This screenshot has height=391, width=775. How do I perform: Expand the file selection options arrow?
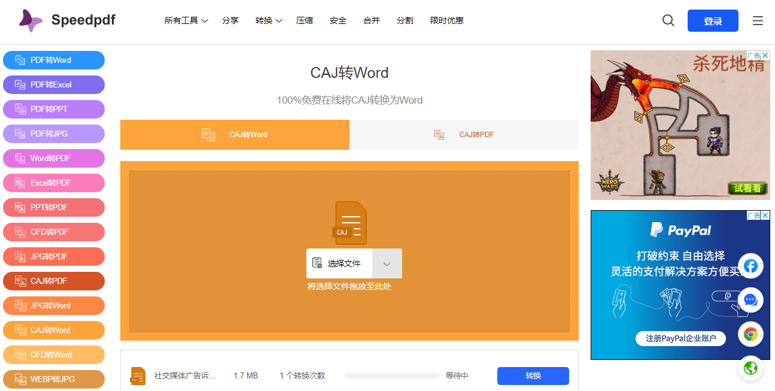387,263
